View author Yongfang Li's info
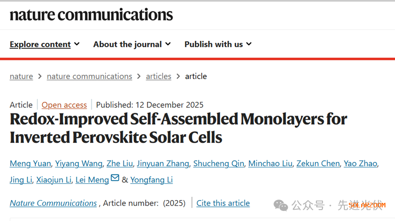The width and height of the screenshot is (395, 221). click(x=151, y=180)
